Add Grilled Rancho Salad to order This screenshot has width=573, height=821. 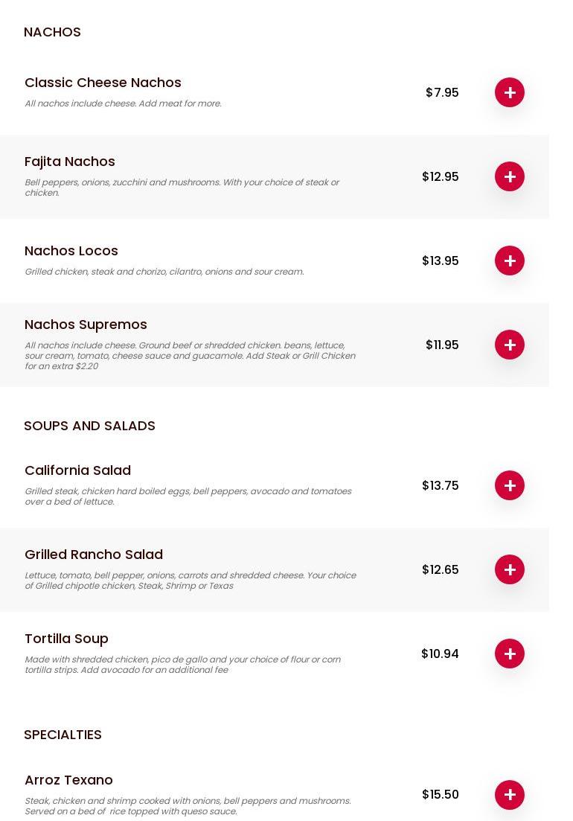(x=510, y=569)
